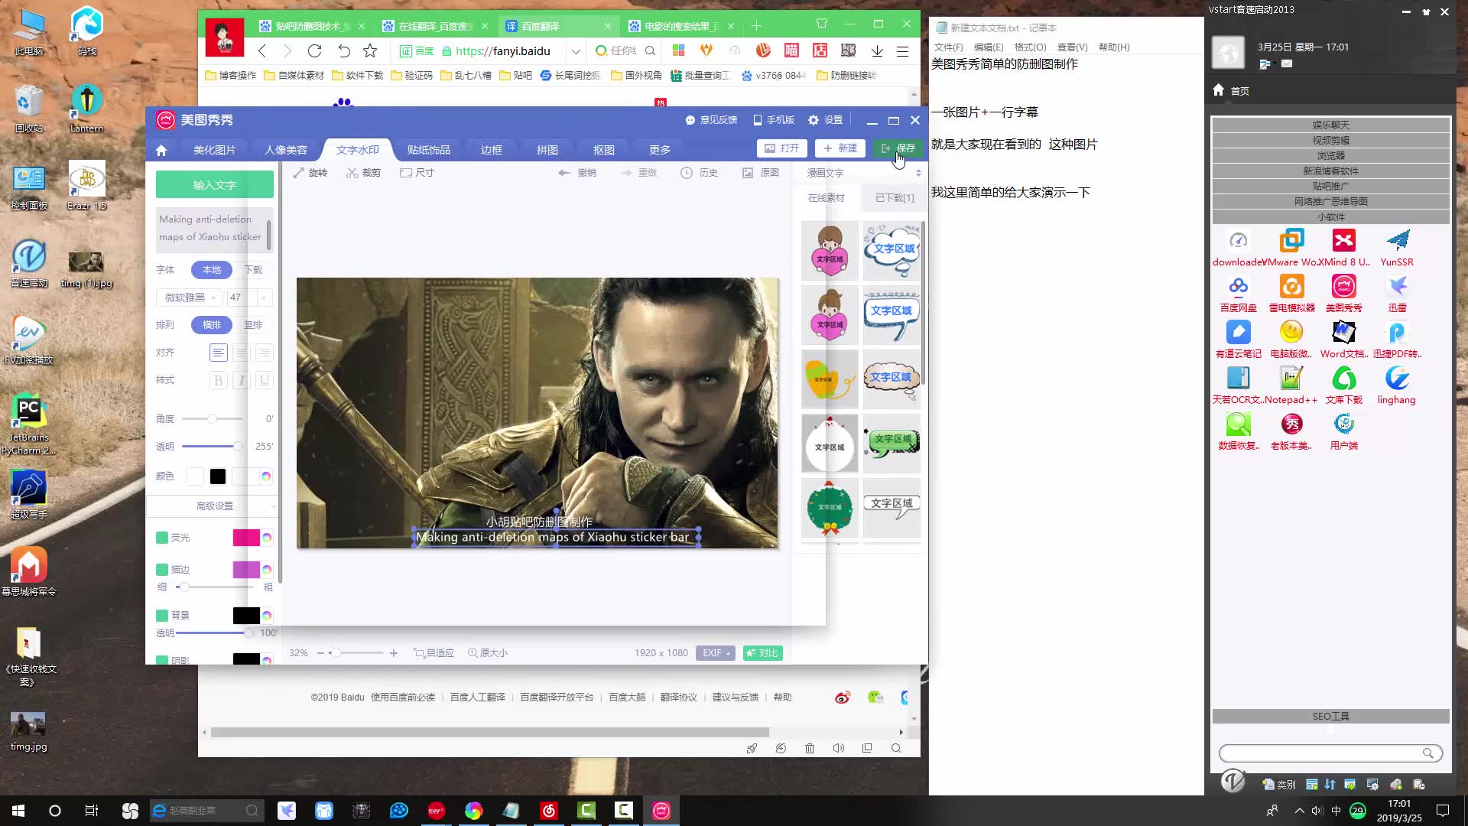Switch to 抠图 tab

click(x=604, y=150)
